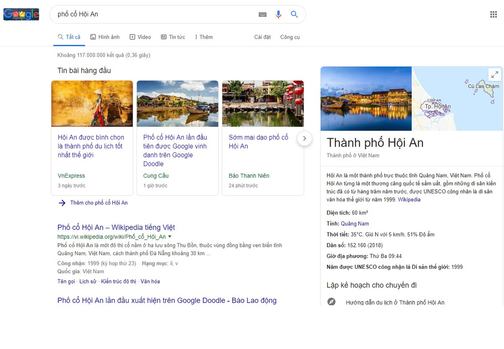The width and height of the screenshot is (504, 349).
Task: Click the microphone voice search icon
Action: tap(278, 14)
